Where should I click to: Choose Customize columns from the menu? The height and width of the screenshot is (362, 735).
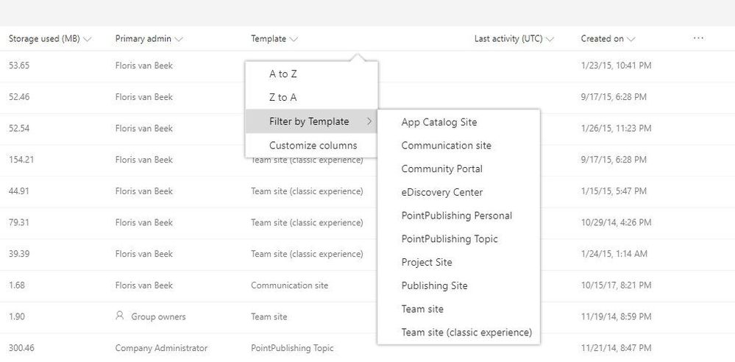(x=311, y=146)
